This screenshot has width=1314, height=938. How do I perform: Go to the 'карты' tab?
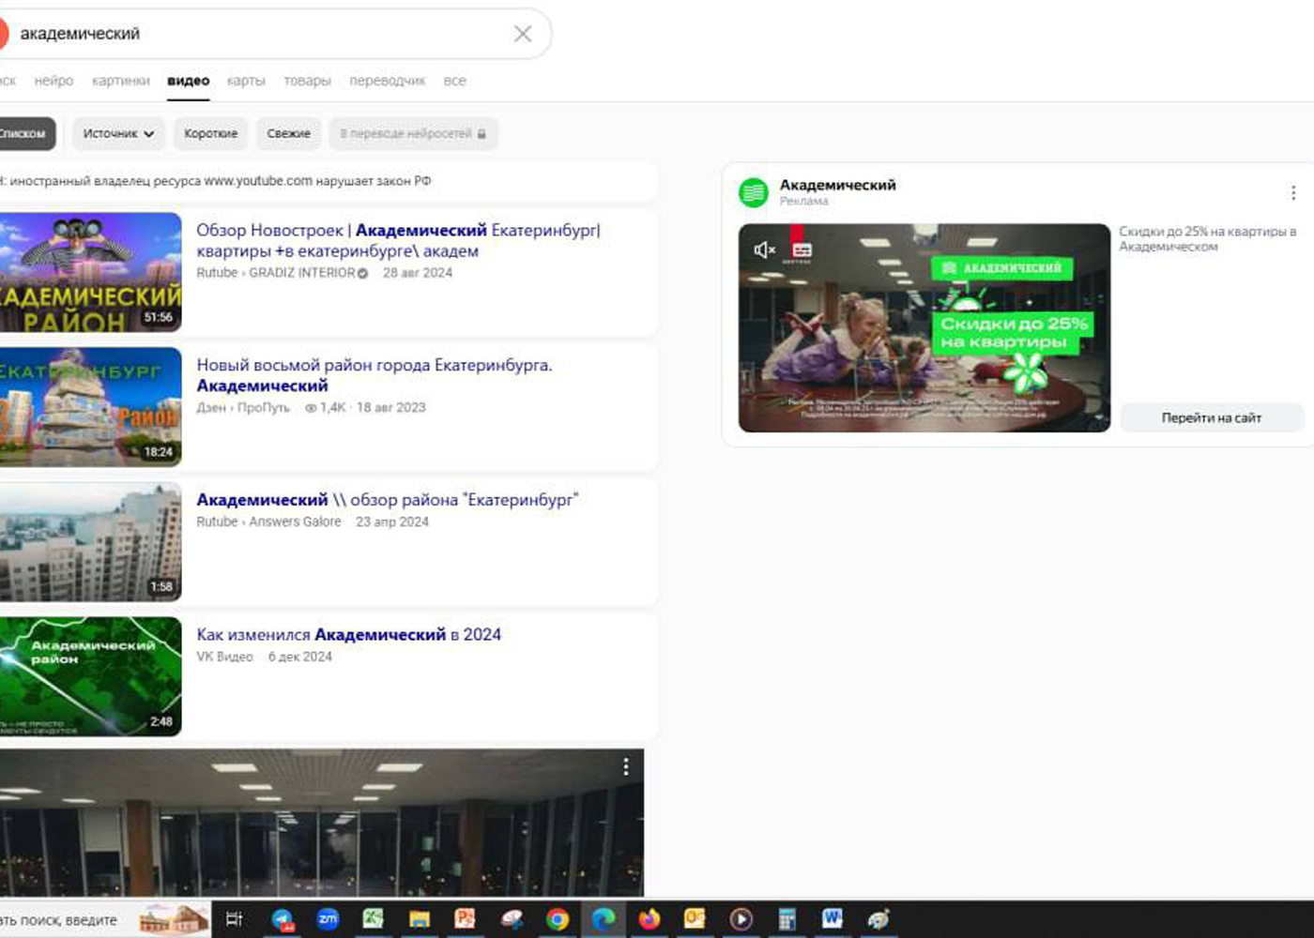coord(246,81)
